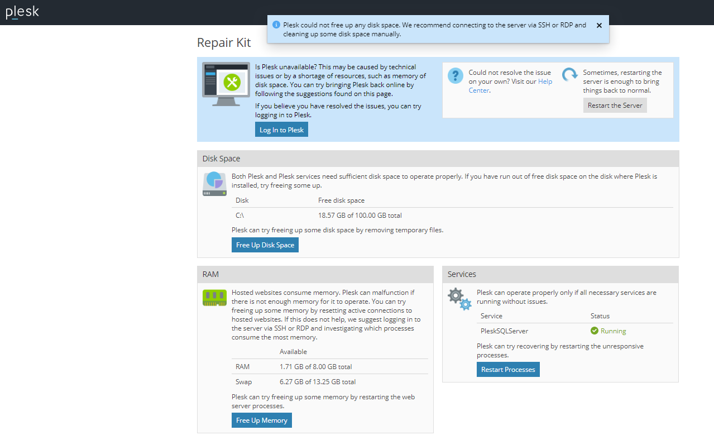
Task: Open the Help Center link
Action: coord(545,82)
